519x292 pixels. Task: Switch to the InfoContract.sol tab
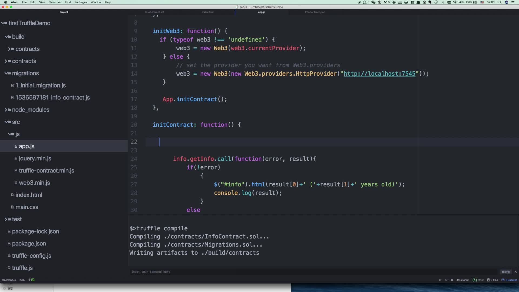(x=154, y=12)
